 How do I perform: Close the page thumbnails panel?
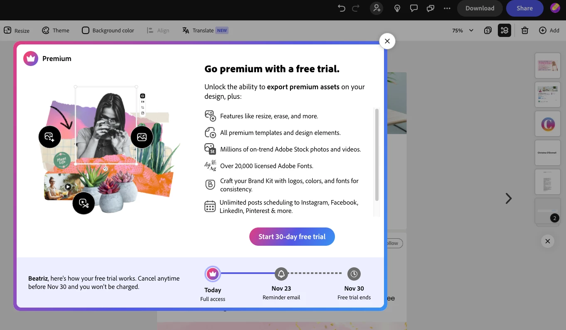(548, 241)
